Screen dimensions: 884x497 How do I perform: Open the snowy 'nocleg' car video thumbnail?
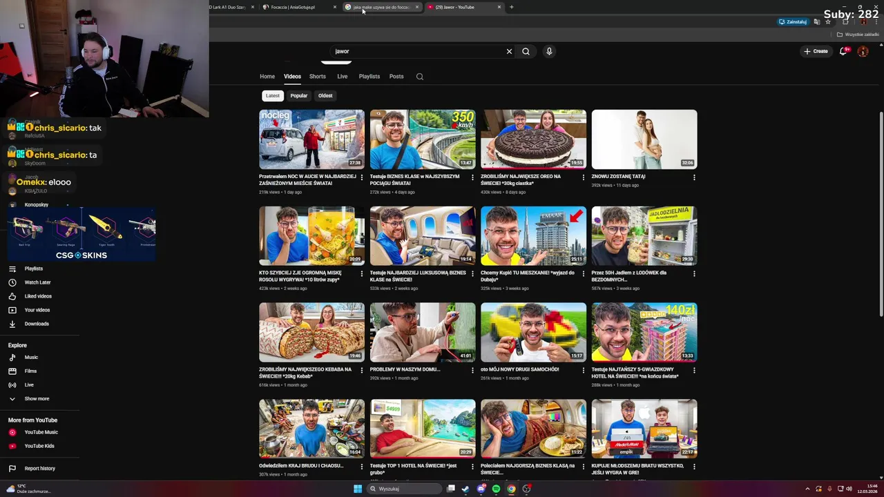[x=311, y=139]
